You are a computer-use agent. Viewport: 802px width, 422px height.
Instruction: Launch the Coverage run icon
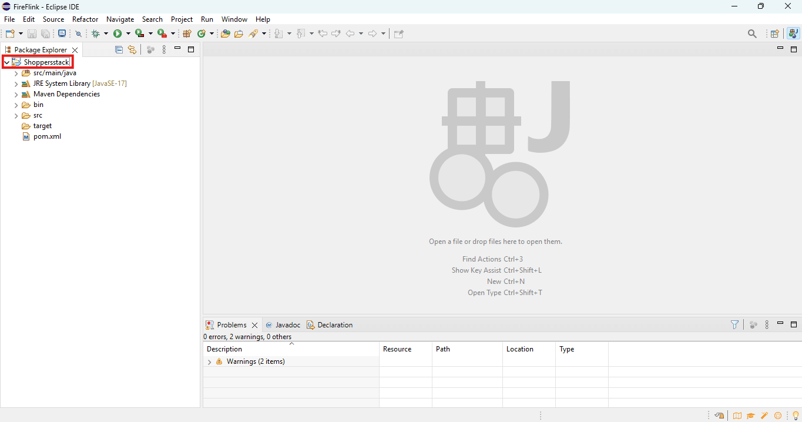139,34
